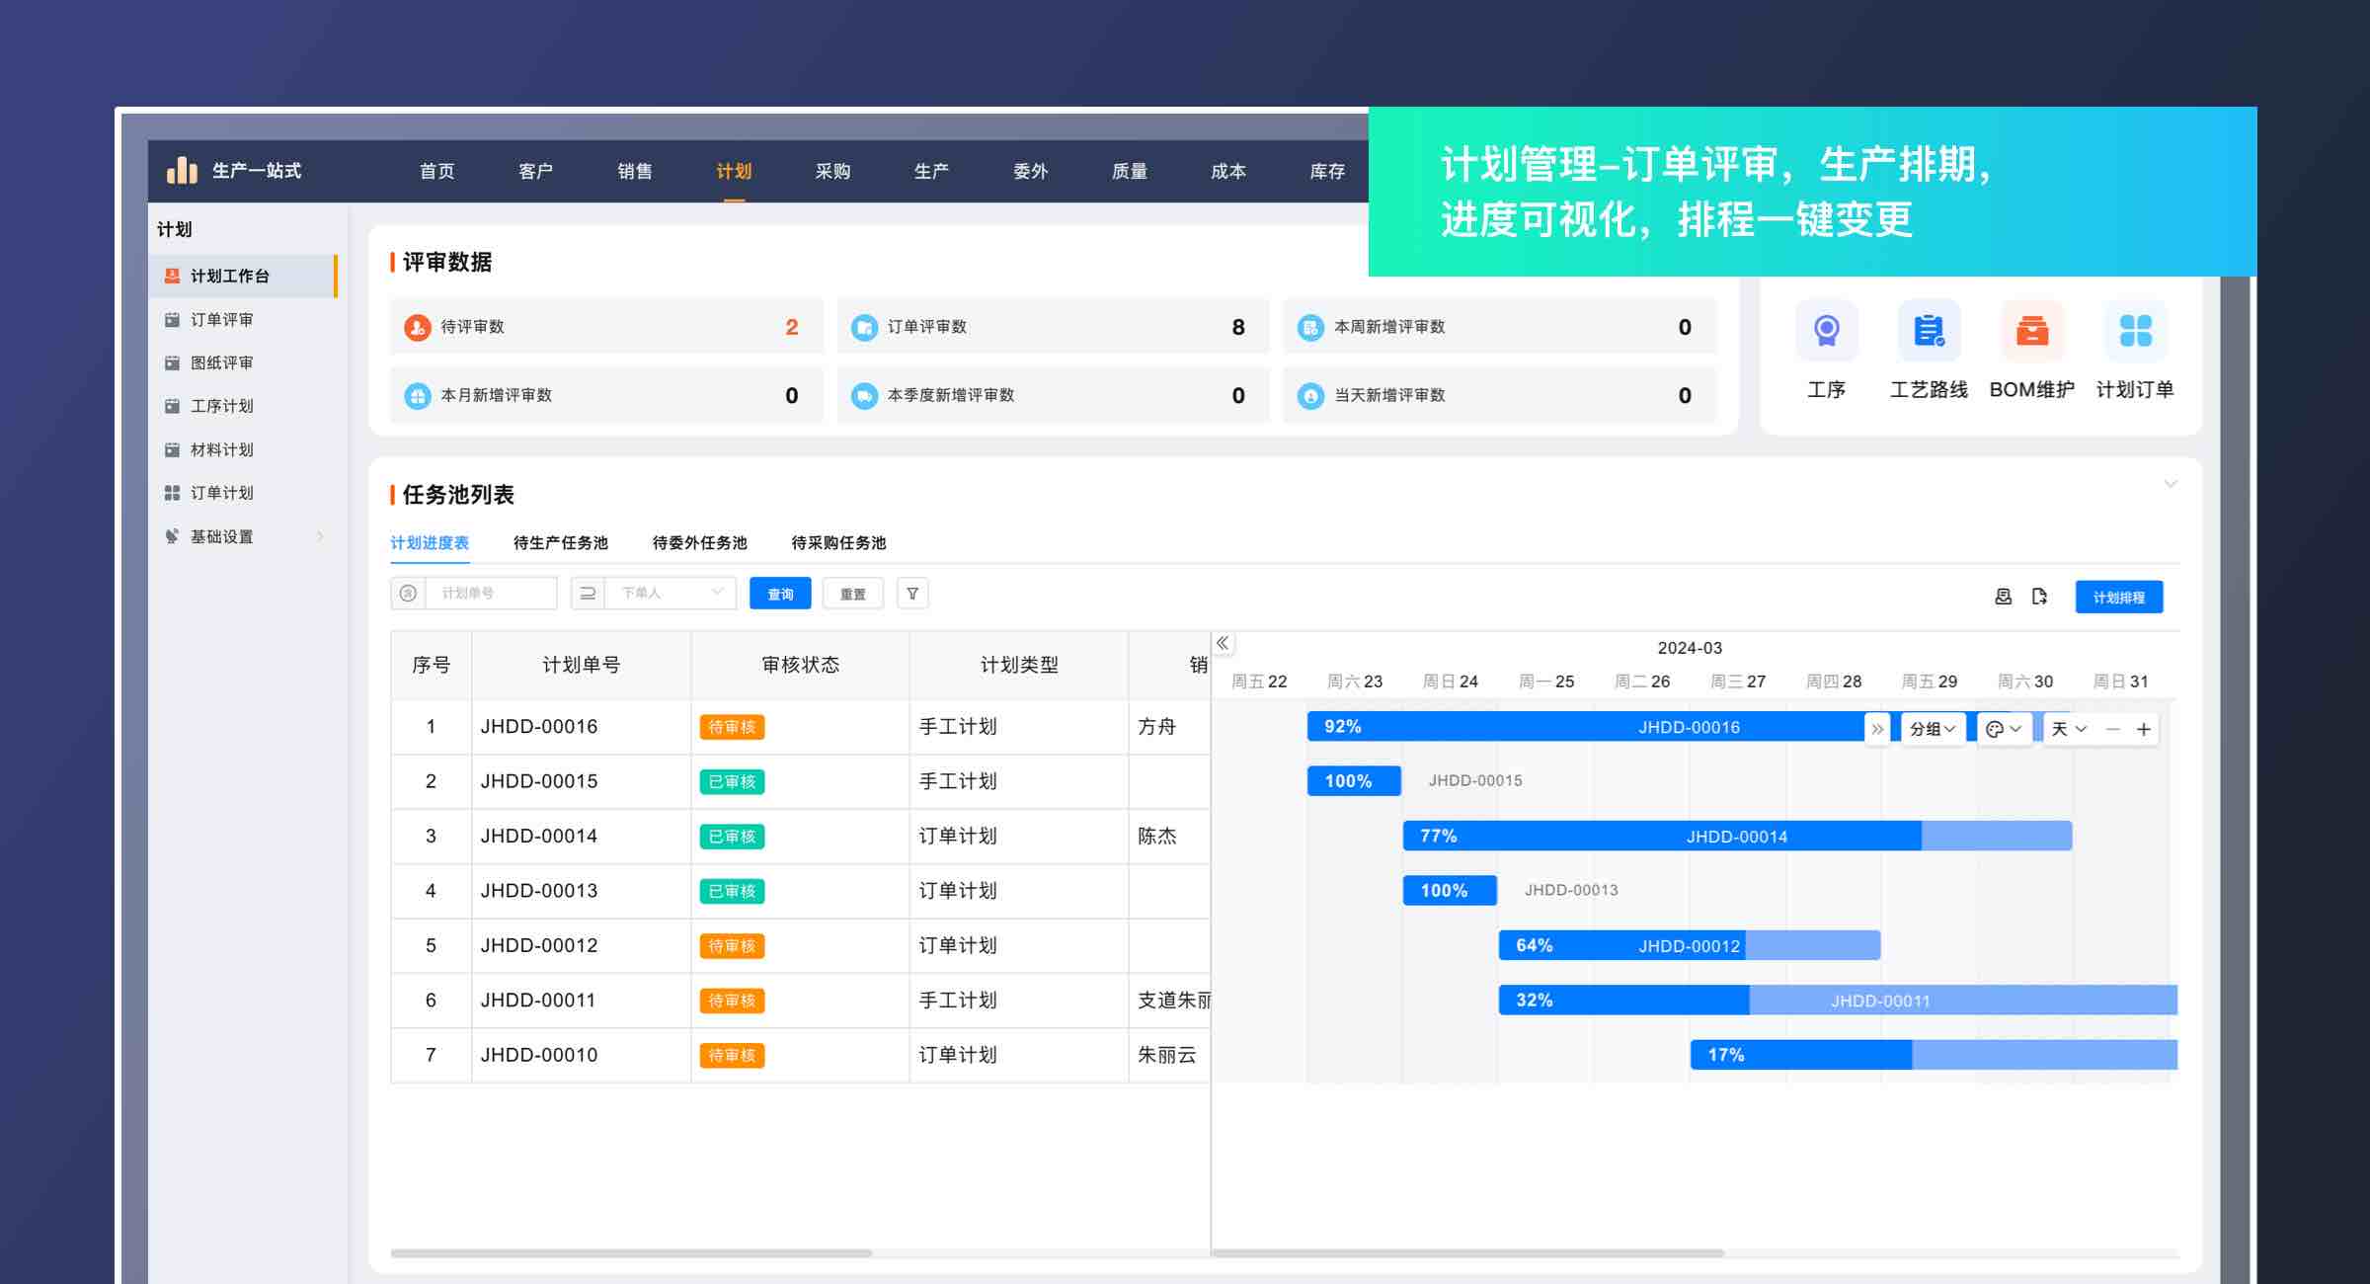
Task: Click the JHDD-00014 77% progress bar
Action: tap(1659, 836)
